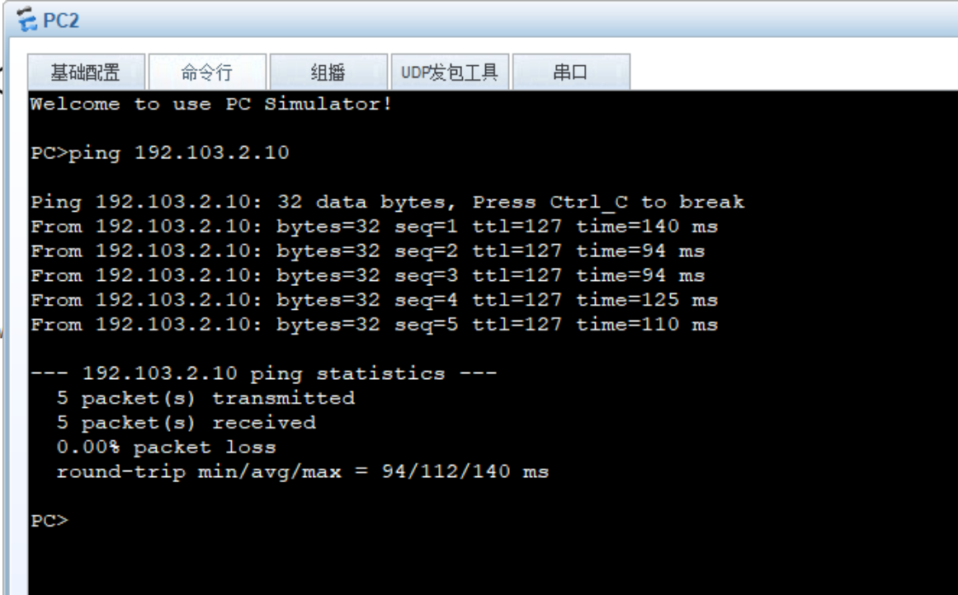Open the 组播 tab
Image resolution: width=958 pixels, height=595 pixels.
click(328, 72)
